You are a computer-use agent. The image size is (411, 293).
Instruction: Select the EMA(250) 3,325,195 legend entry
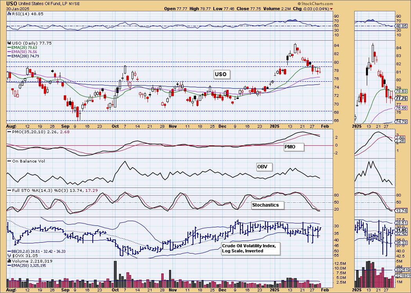coord(29,265)
